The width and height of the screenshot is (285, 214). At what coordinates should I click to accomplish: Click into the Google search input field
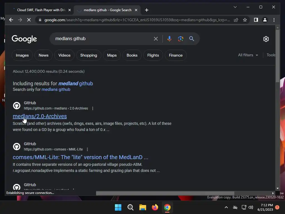coord(103,39)
